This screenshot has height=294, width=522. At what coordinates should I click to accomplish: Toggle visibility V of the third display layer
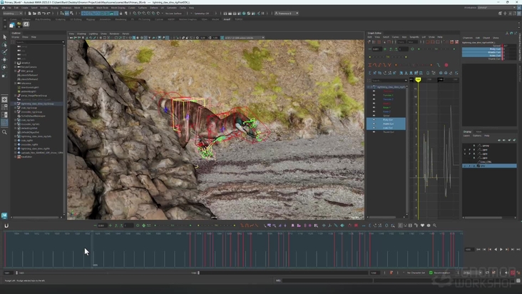(465, 154)
